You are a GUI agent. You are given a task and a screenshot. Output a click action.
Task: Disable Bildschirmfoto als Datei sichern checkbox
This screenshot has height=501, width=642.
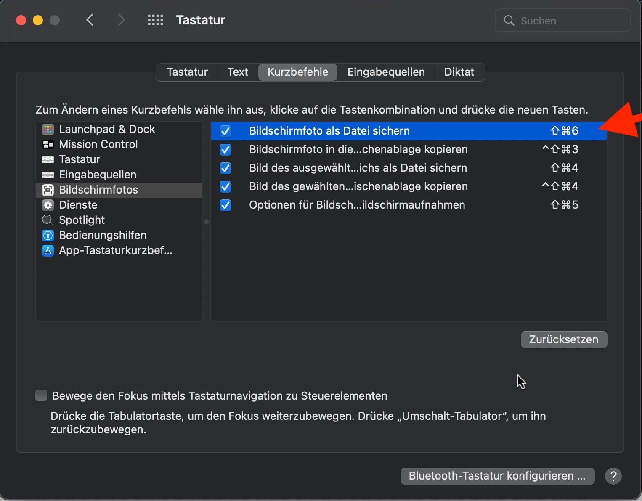pyautogui.click(x=225, y=131)
